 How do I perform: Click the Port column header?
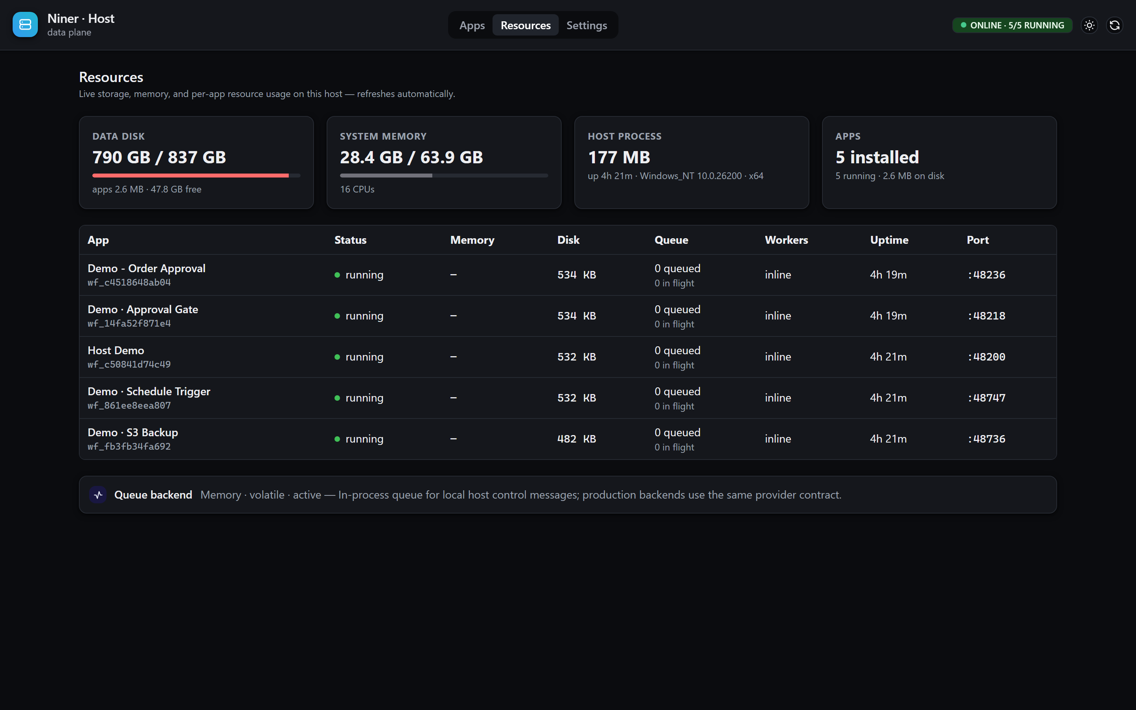pyautogui.click(x=978, y=240)
